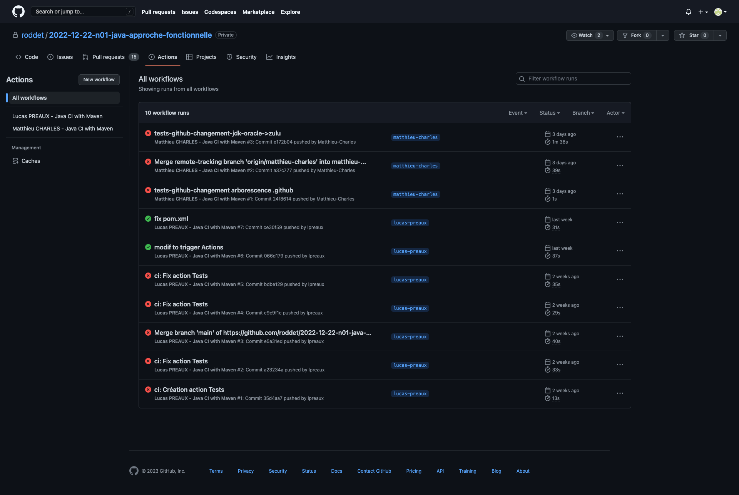This screenshot has width=739, height=495.
Task: Open top-nav Explore menu item
Action: pyautogui.click(x=290, y=12)
